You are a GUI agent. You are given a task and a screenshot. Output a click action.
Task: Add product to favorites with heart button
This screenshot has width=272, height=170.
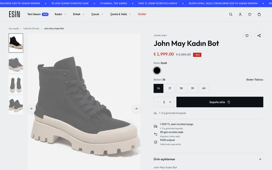click(247, 36)
